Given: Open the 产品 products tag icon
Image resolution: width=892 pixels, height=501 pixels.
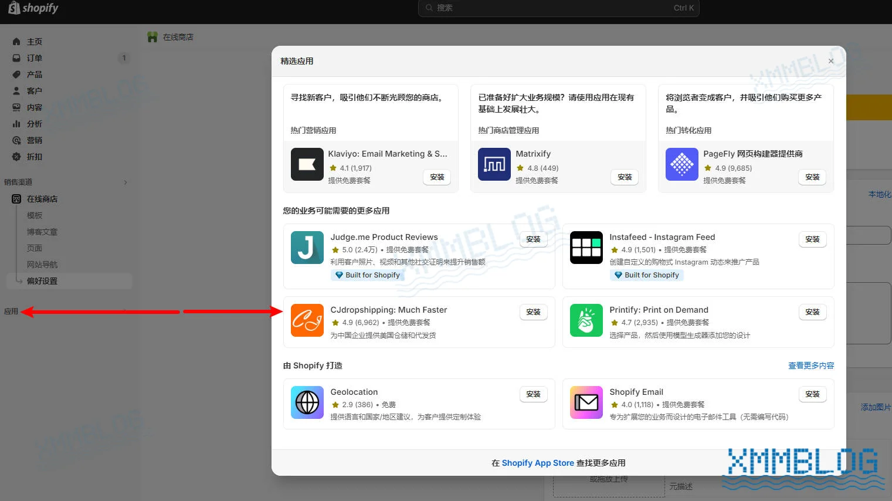Looking at the screenshot, I should (x=16, y=75).
